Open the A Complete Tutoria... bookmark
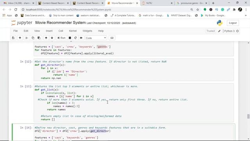The width and height of the screenshot is (250, 141). [123, 15]
